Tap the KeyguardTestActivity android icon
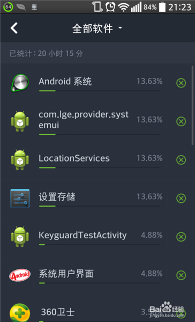The height and width of the screenshot is (322, 195). tap(20, 237)
